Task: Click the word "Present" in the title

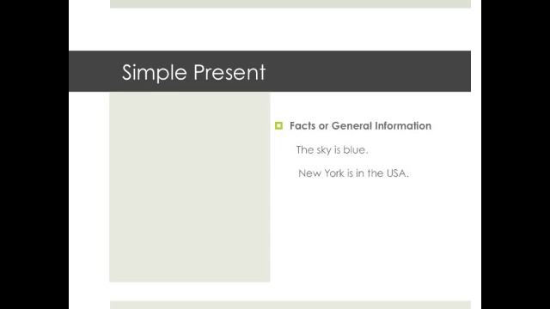Action: click(x=229, y=72)
